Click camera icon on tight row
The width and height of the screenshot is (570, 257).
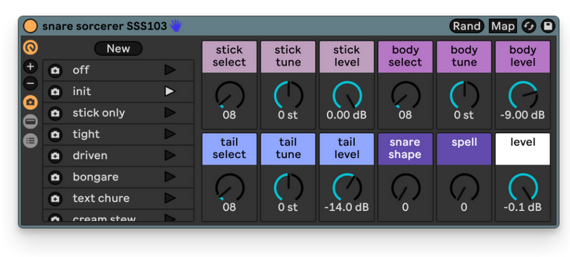coord(55,134)
